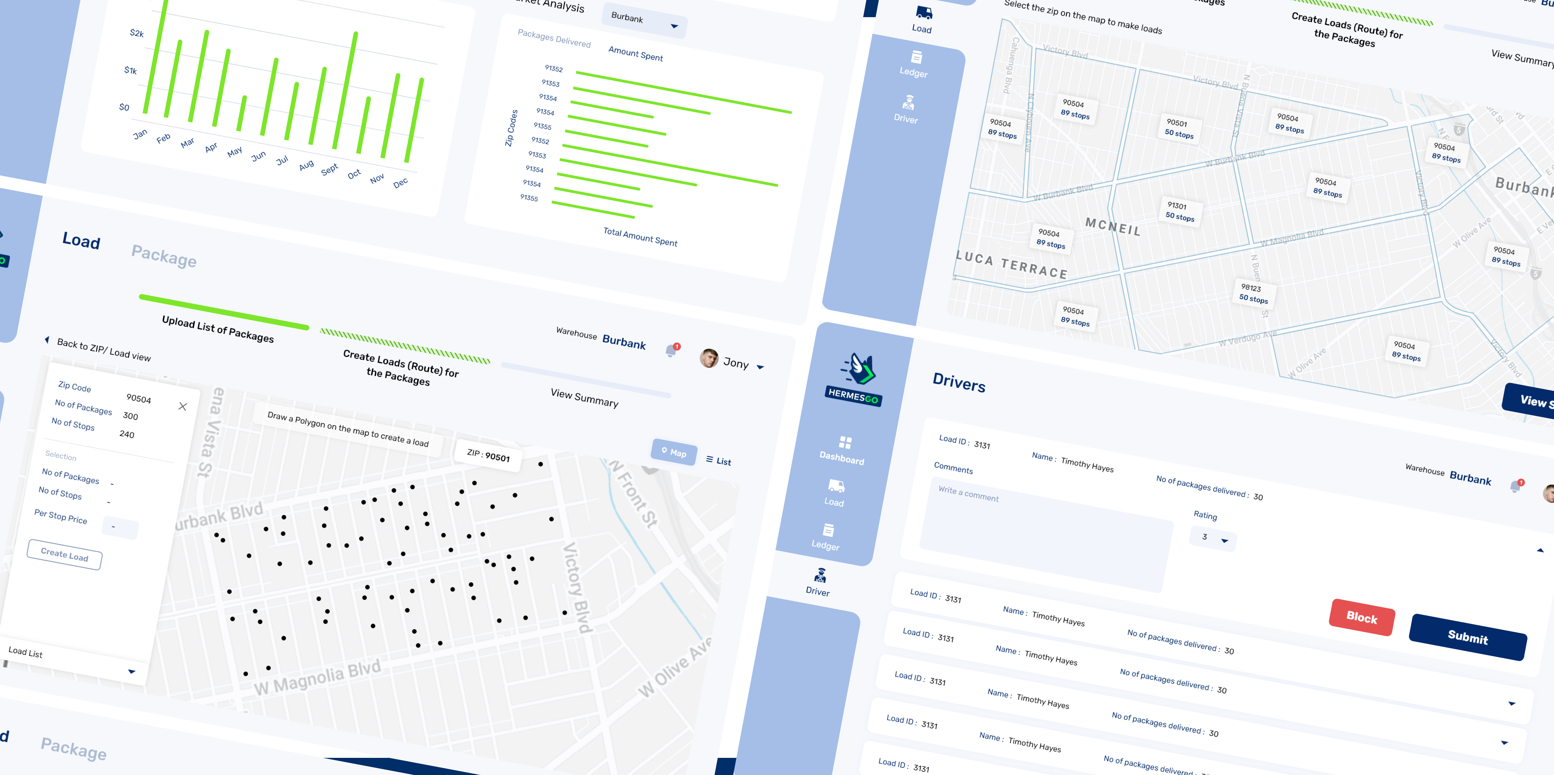The height and width of the screenshot is (775, 1554).
Task: Collapse the expanded driver row with comment box
Action: [1540, 550]
